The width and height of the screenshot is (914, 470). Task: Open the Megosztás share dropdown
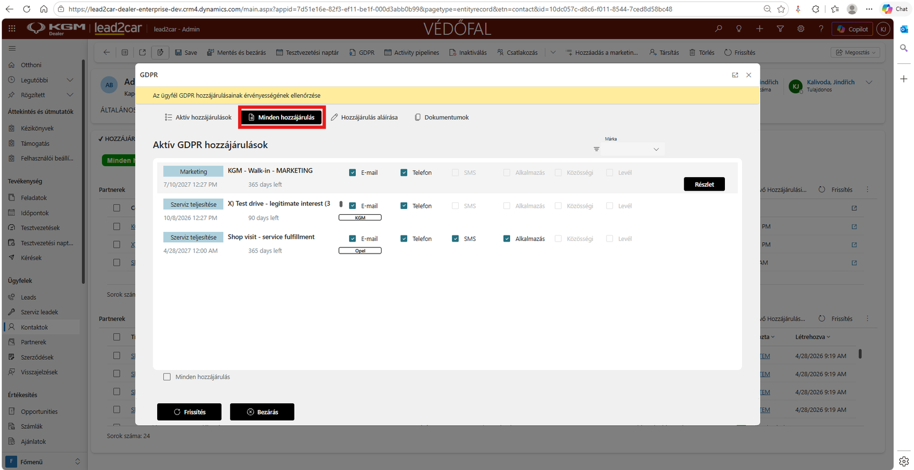pos(855,52)
